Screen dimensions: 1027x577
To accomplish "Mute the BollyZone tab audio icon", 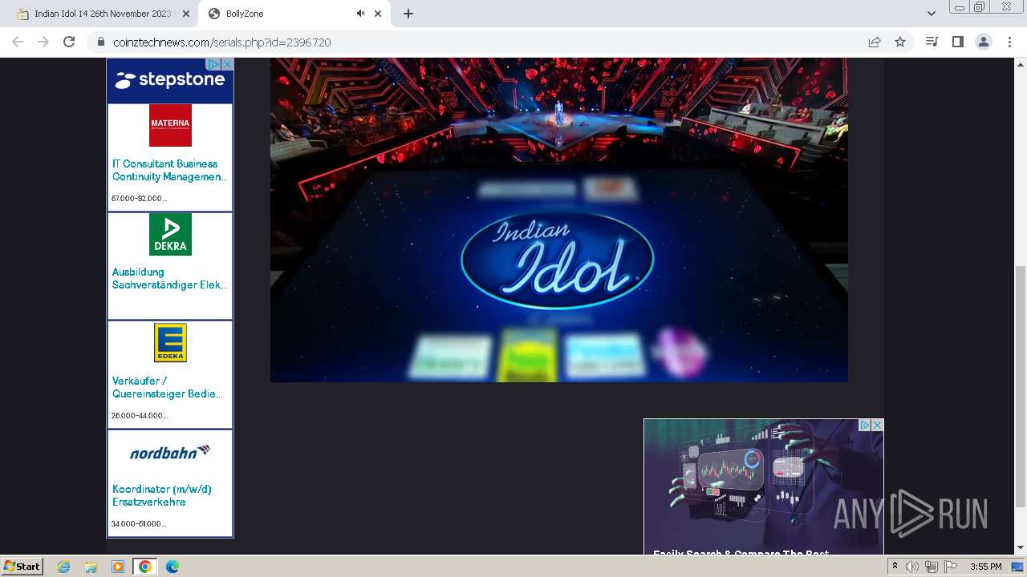I will coord(360,14).
